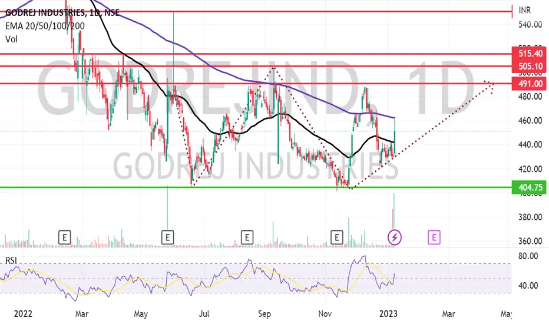Click the purple lightning bolt event icon
549x324 pixels.
(395, 237)
